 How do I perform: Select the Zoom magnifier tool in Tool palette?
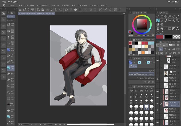tap(158, 16)
